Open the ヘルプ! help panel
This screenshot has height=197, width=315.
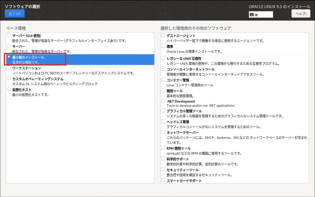pos(301,13)
